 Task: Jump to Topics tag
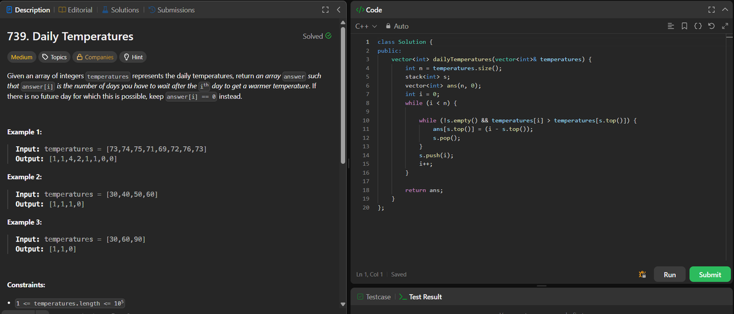point(54,57)
